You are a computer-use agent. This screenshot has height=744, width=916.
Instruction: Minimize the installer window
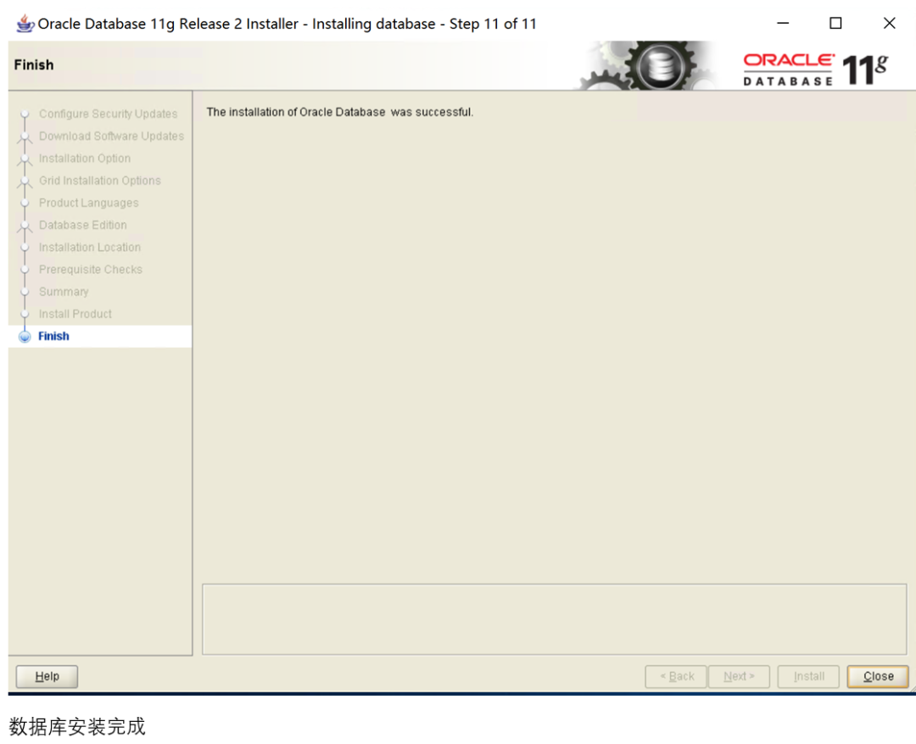click(x=783, y=24)
